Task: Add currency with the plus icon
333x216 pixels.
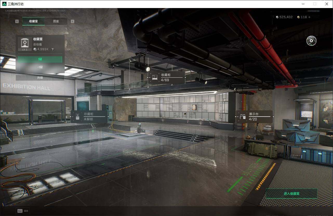Action: click(x=309, y=17)
